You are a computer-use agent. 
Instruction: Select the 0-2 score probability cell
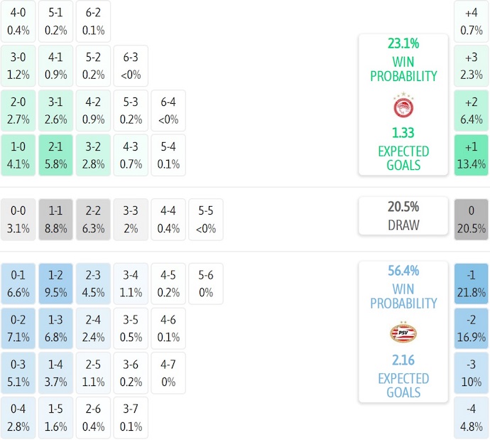18,328
